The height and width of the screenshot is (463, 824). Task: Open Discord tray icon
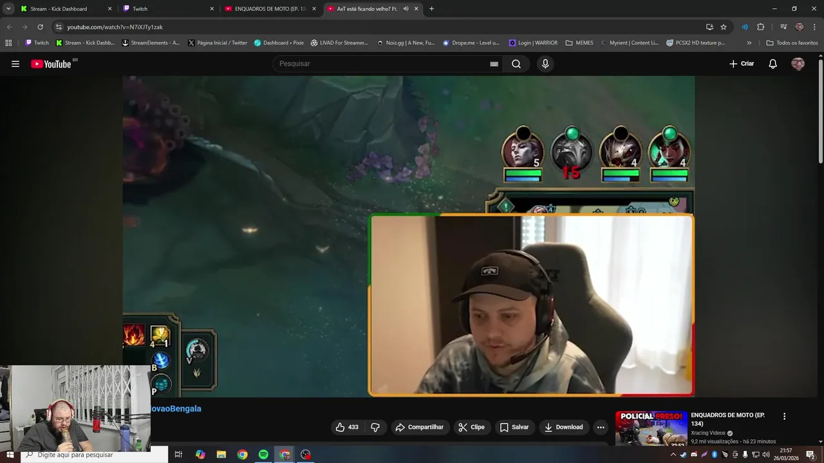pyautogui.click(x=694, y=455)
